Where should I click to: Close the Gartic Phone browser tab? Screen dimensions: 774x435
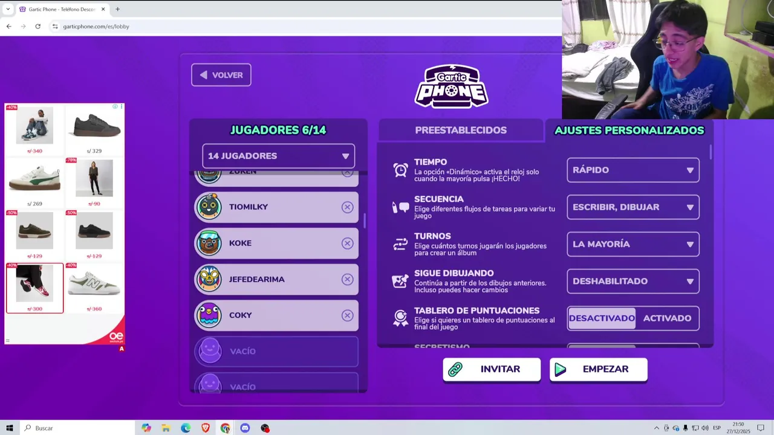103,9
